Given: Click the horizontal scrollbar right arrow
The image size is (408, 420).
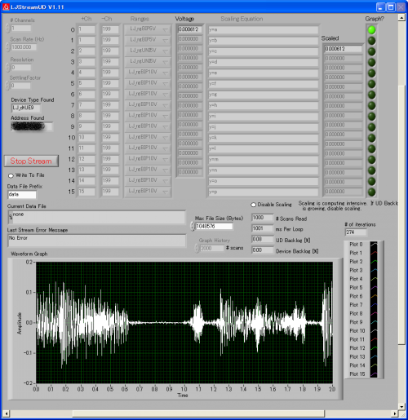Looking at the screenshot, I should (x=395, y=413).
